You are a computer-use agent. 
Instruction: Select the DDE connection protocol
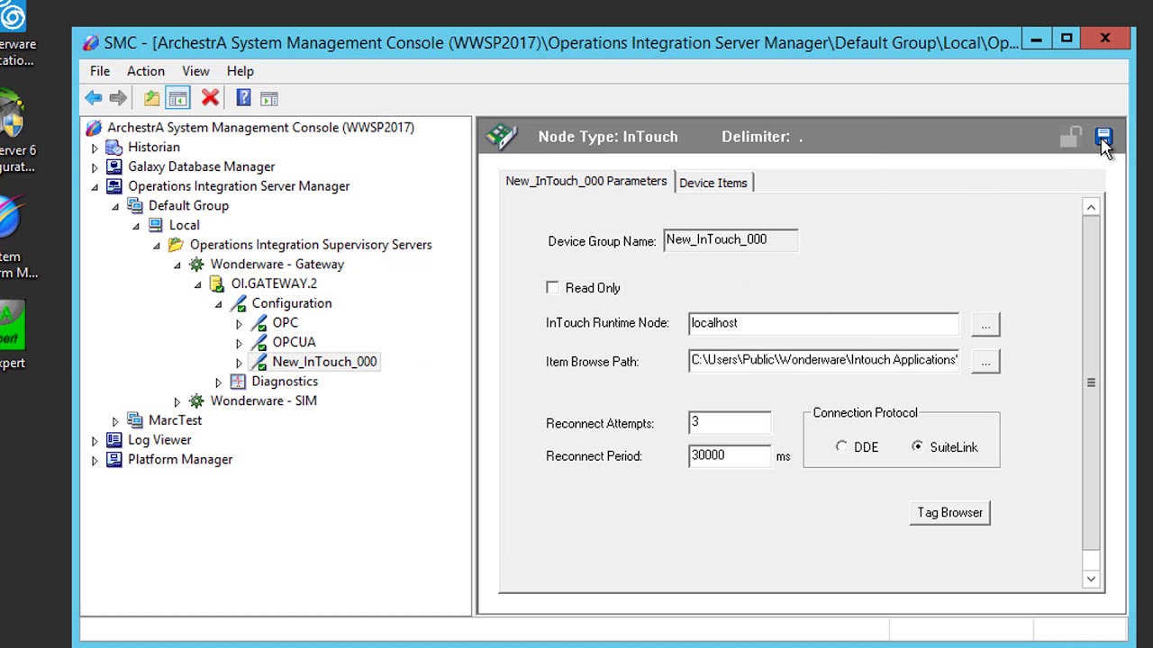click(841, 447)
